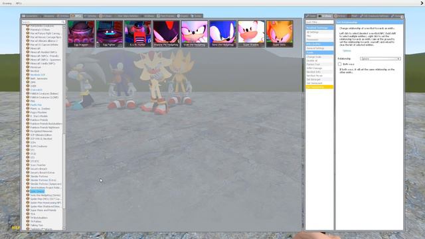425x239 pixels.
Task: Select the Scary Teacher category
Action: [x=38, y=165]
